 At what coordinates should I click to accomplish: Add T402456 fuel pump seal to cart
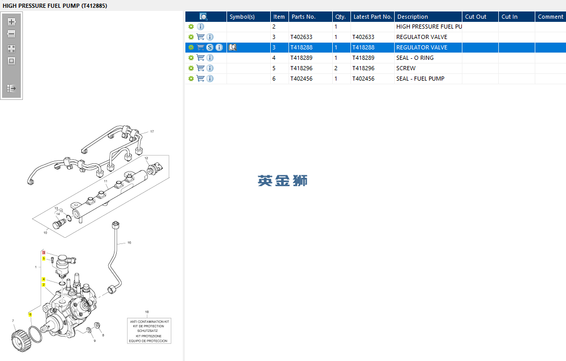pyautogui.click(x=200, y=79)
